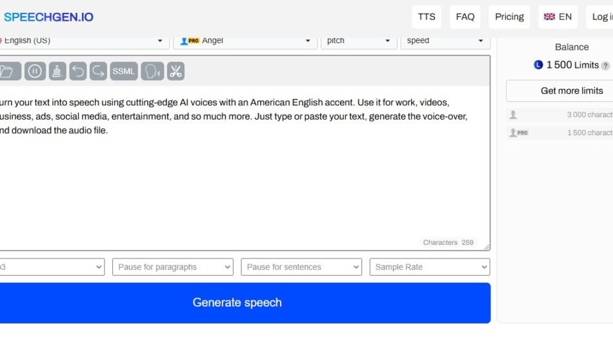
Task: Click the Generate speech button
Action: pos(245,303)
